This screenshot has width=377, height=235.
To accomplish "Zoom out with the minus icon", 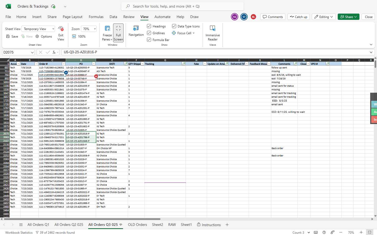I will pyautogui.click(x=341, y=232).
